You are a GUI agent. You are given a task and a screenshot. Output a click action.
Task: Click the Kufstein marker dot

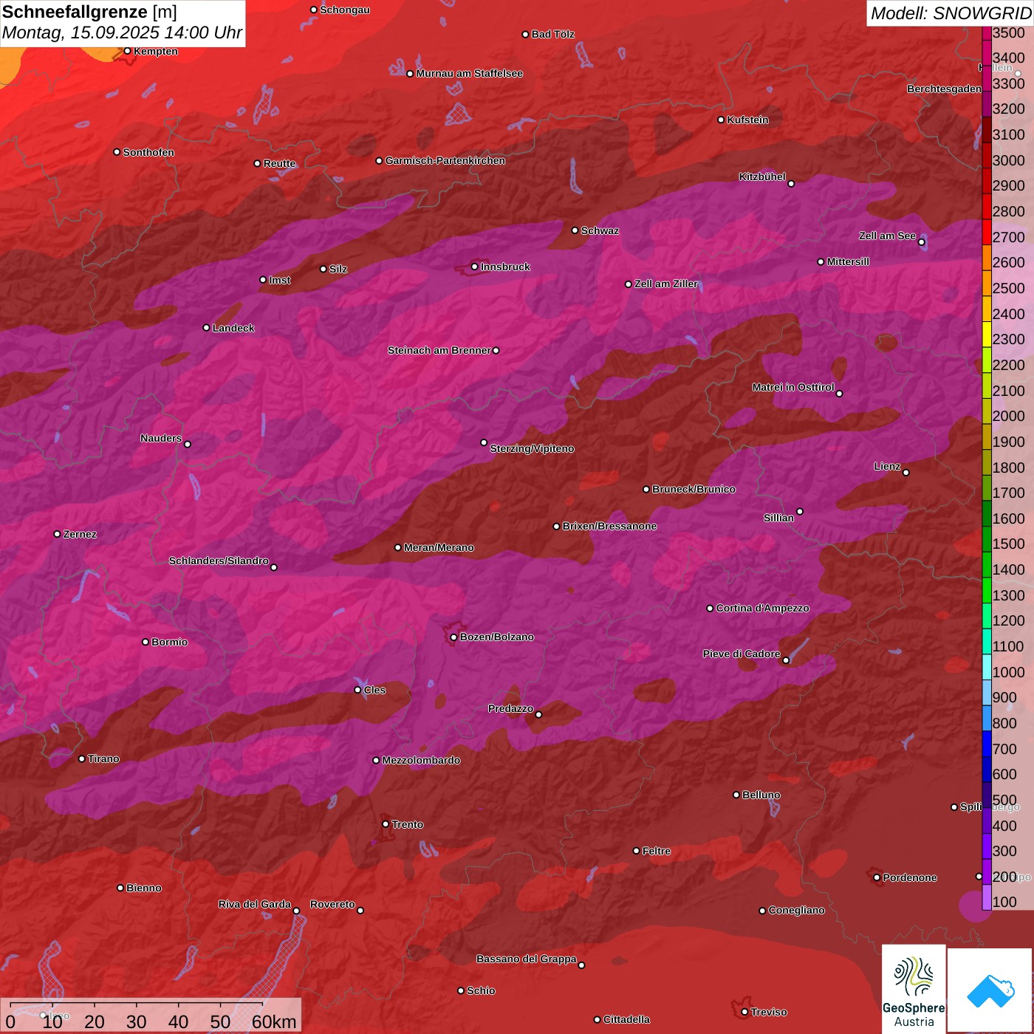tap(721, 120)
